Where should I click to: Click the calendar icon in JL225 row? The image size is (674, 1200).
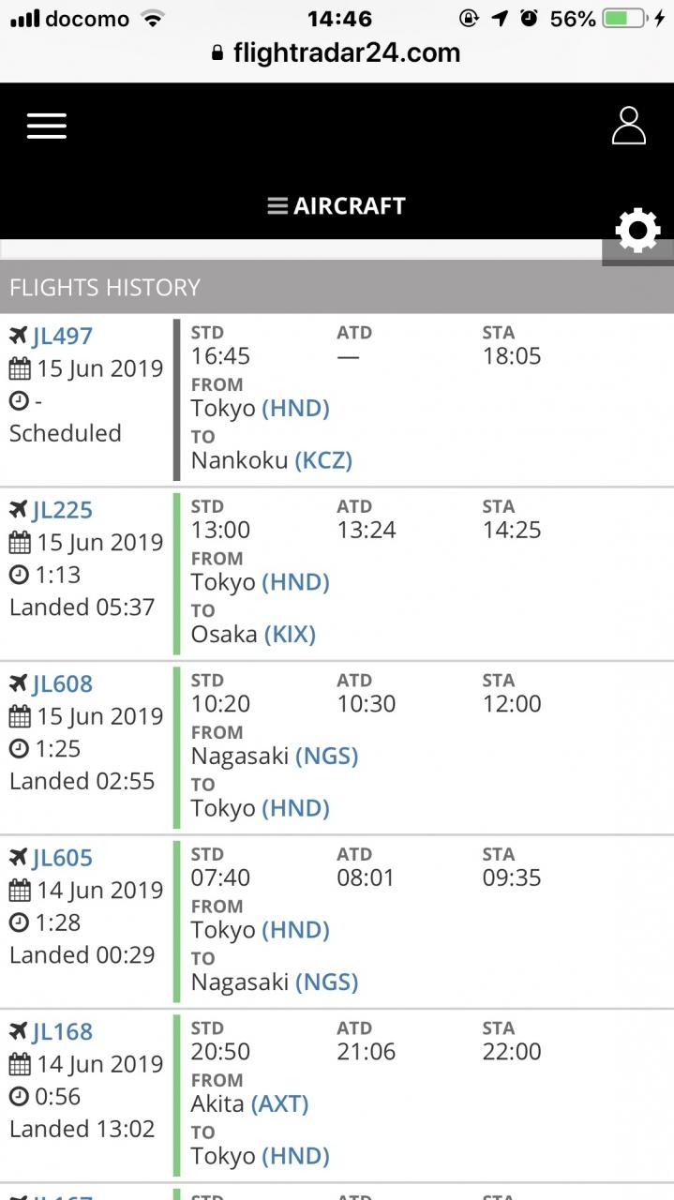click(x=20, y=543)
